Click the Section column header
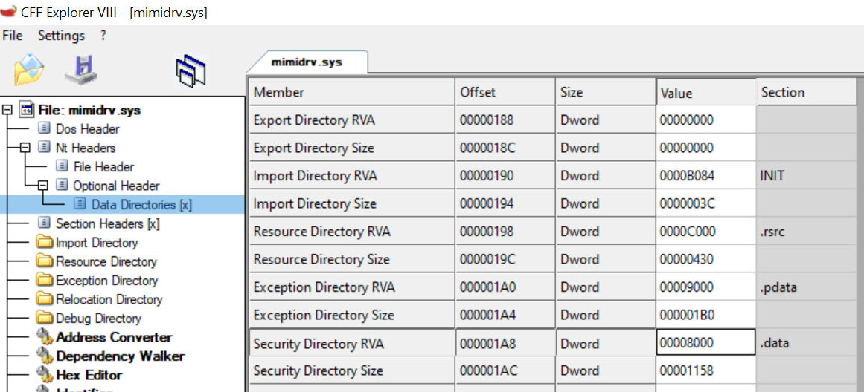The height and width of the screenshot is (392, 864). tap(807, 92)
